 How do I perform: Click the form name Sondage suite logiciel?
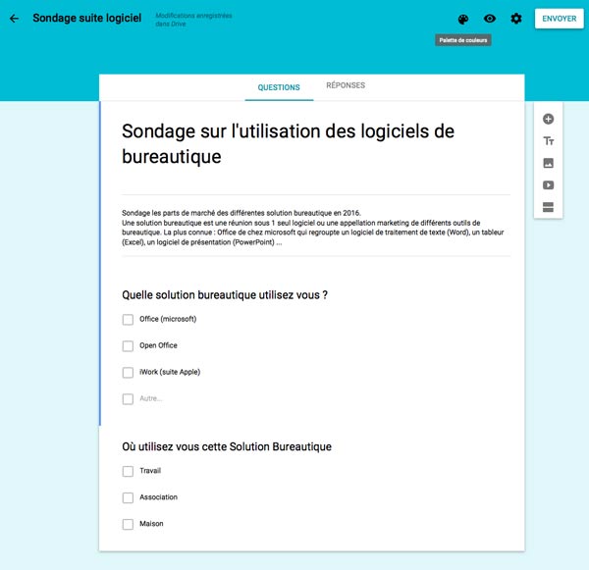[86, 19]
